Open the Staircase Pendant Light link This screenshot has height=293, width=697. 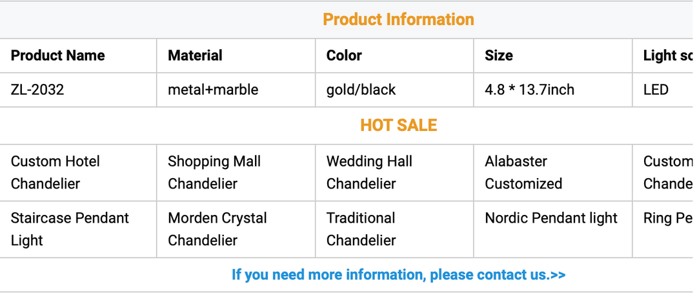(x=70, y=229)
